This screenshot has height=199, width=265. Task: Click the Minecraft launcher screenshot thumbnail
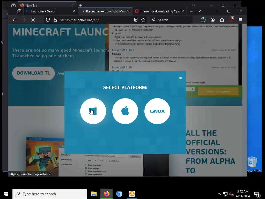coord(85,157)
